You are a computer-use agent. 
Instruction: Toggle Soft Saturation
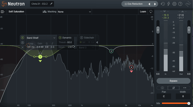16,12
